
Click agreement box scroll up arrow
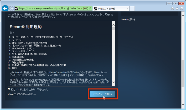point(113,25)
